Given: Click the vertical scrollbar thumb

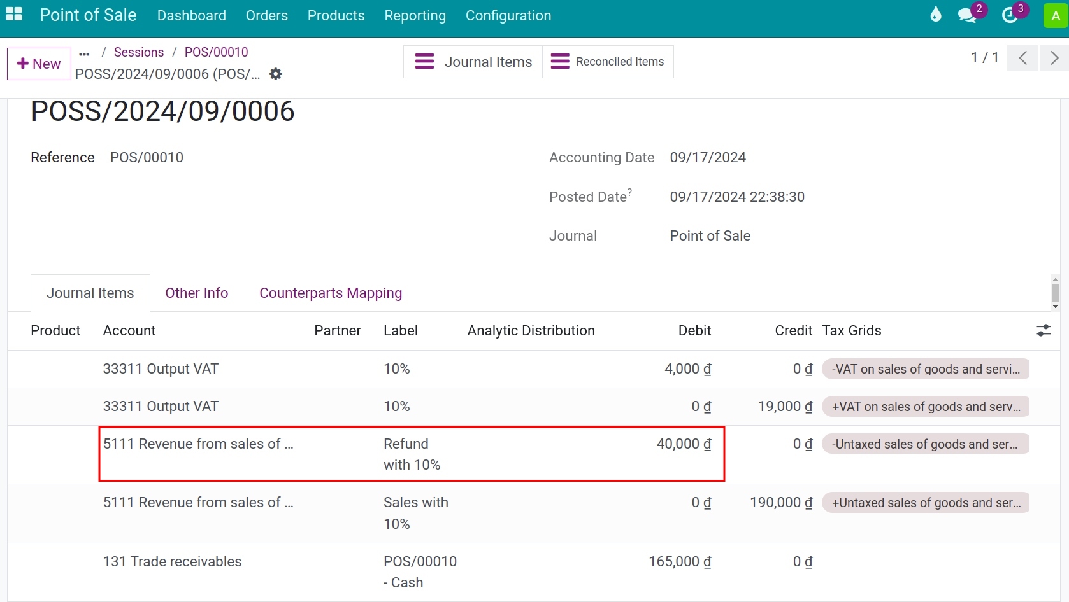Looking at the screenshot, I should click(1055, 293).
